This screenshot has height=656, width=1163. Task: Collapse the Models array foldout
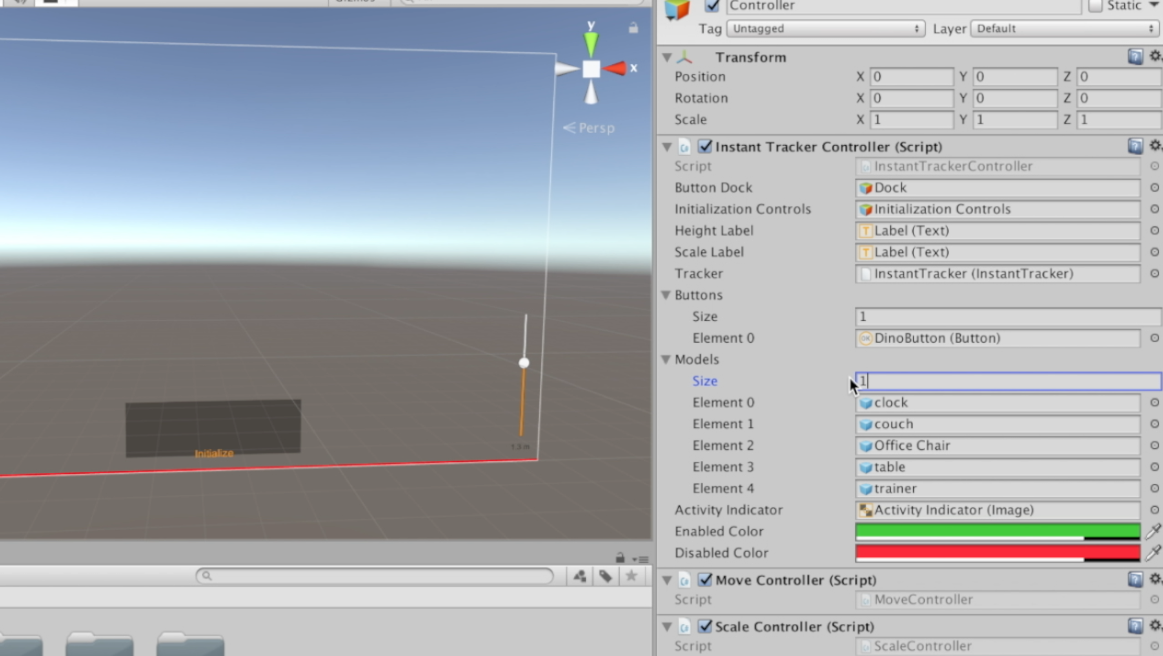coord(666,359)
